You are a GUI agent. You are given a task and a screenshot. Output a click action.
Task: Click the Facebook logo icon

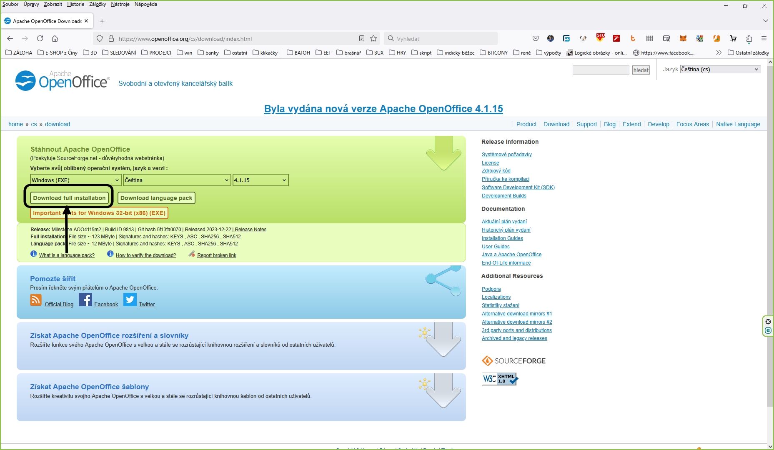(85, 300)
